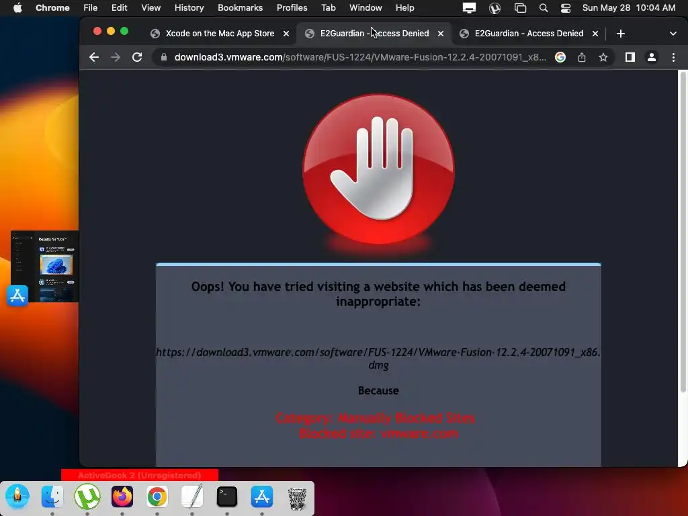This screenshot has height=516, width=688.
Task: Click the App Store window thumbnail preview
Action: [x=45, y=266]
